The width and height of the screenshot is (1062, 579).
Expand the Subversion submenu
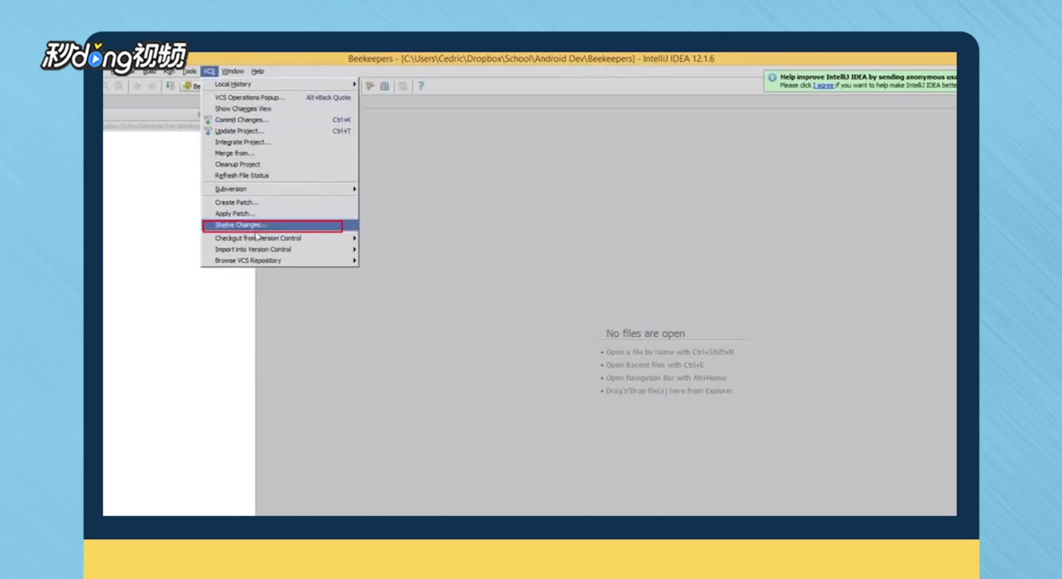coord(280,189)
